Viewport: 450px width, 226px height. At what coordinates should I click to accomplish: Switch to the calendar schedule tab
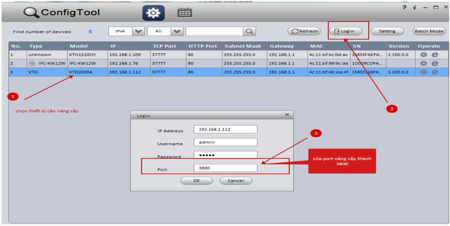click(x=185, y=13)
